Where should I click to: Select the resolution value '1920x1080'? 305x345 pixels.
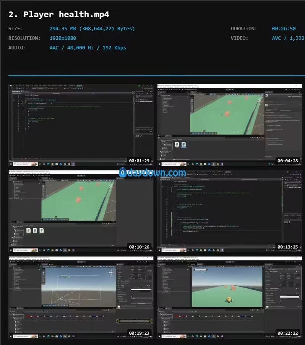pos(63,38)
